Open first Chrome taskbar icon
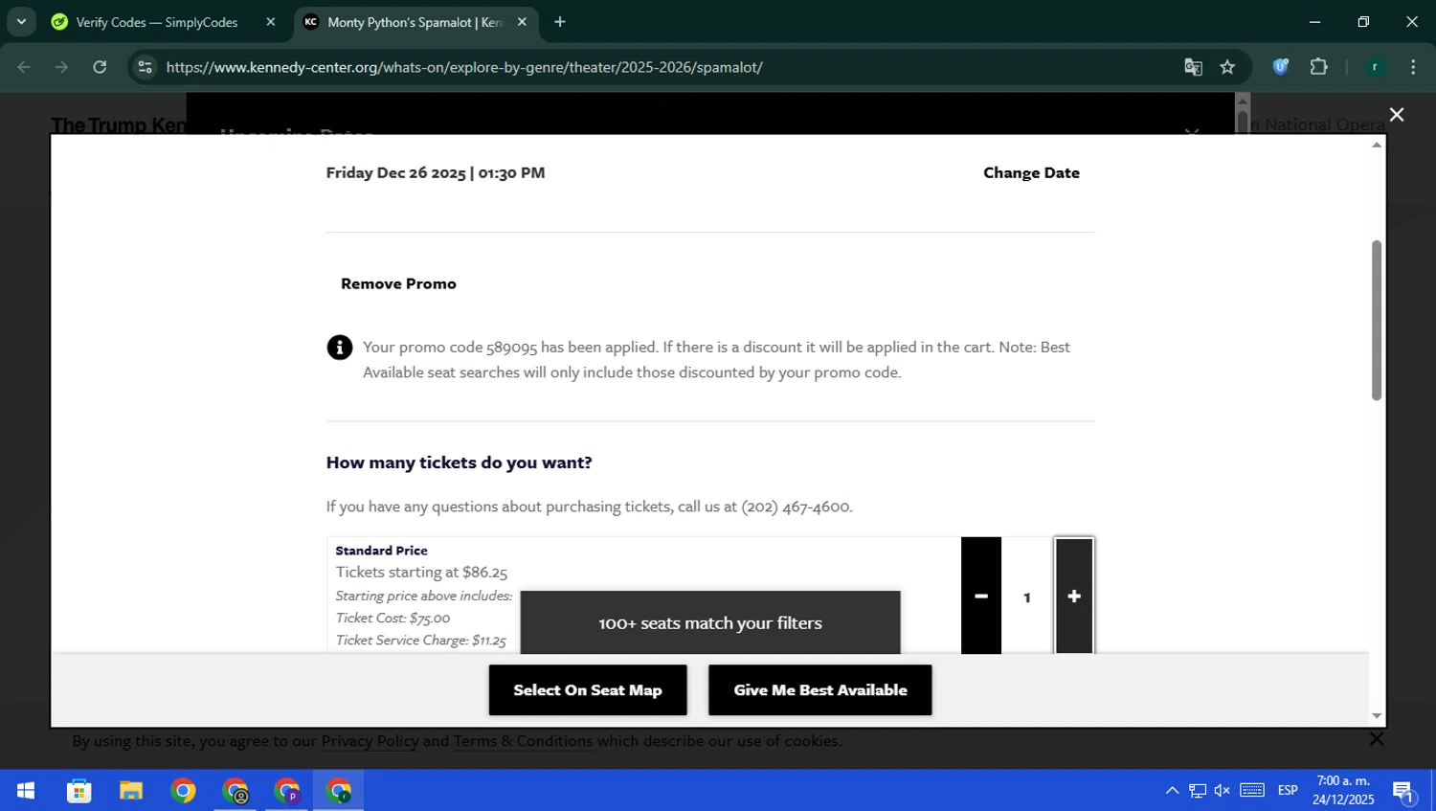The width and height of the screenshot is (1436, 811). point(183,791)
